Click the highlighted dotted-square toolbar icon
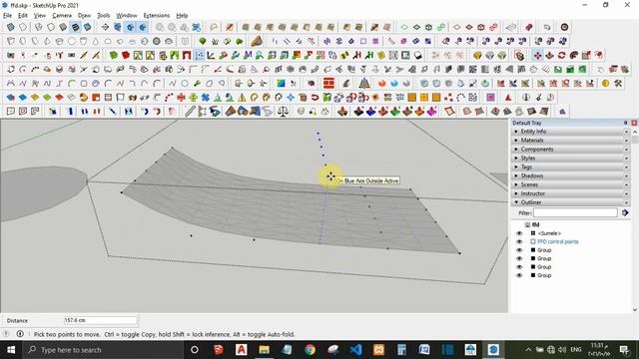 (x=200, y=55)
